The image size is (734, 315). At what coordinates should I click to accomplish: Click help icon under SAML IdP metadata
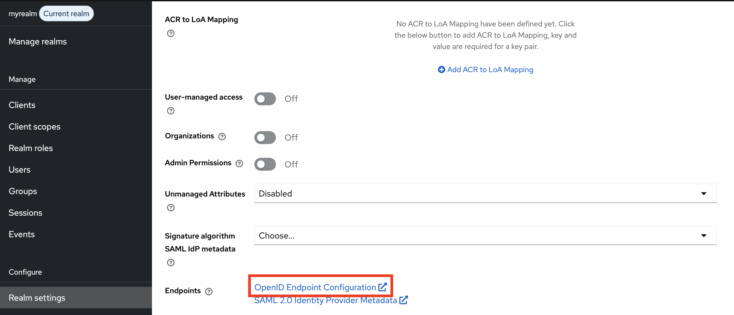(x=171, y=262)
